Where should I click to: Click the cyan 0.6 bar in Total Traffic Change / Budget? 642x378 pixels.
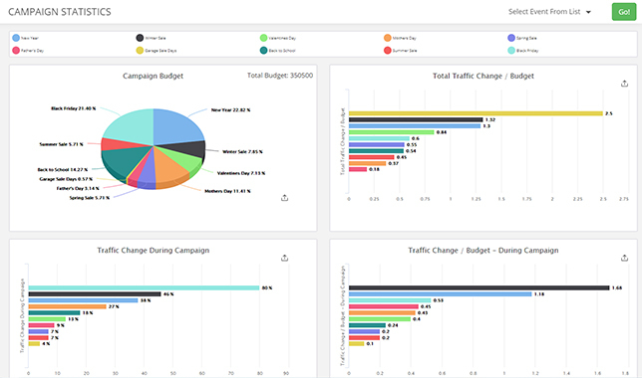379,138
